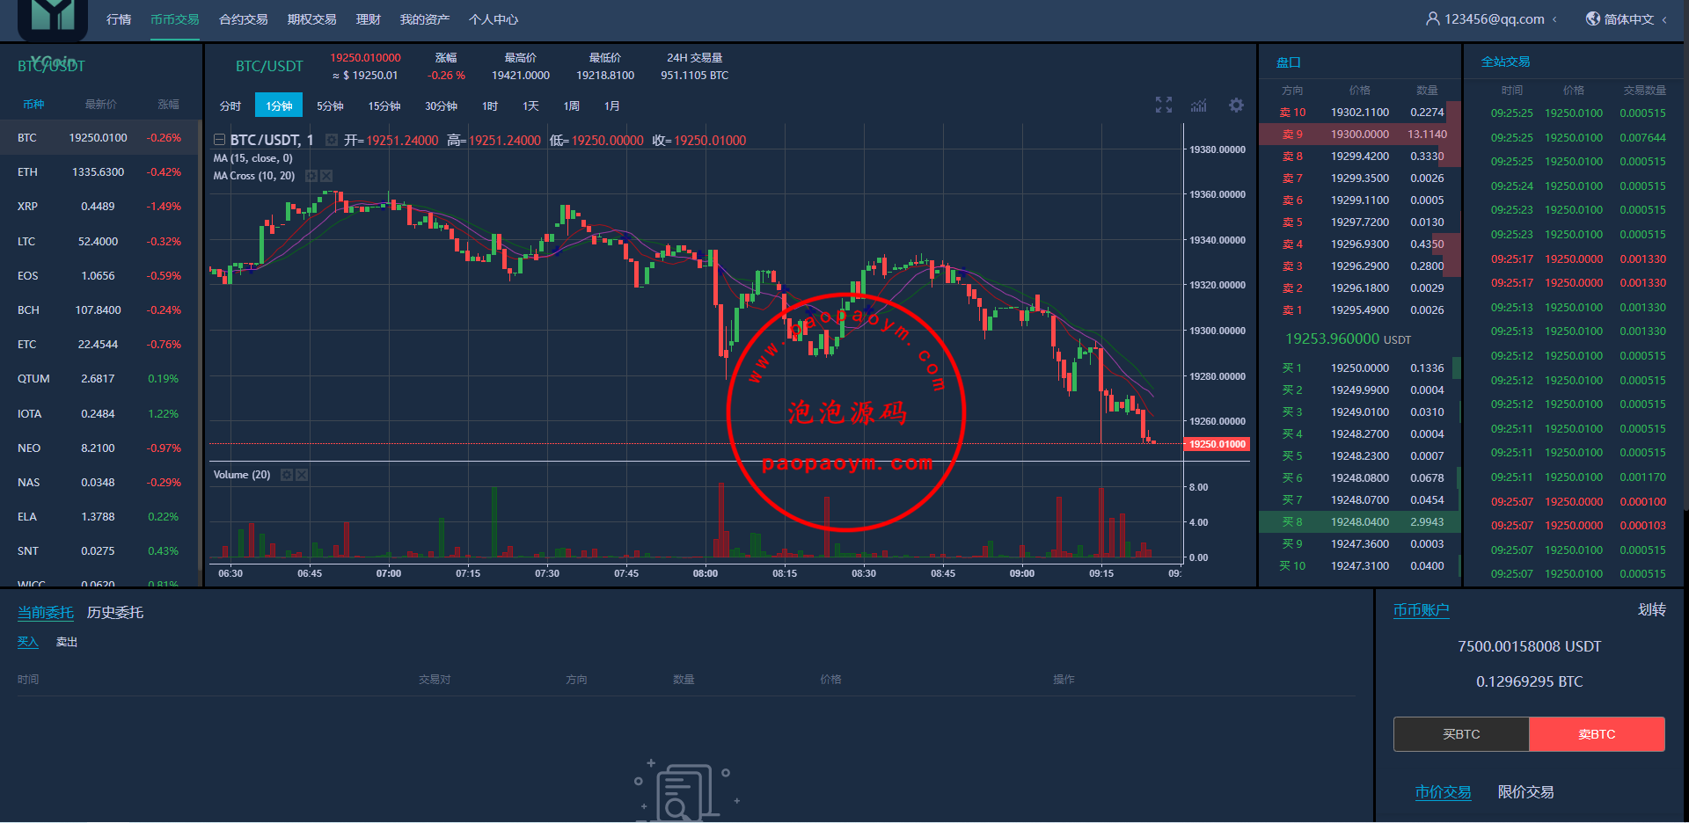The image size is (1689, 823).
Task: Click the 买 1 order at 19250.0000
Action: click(x=1360, y=368)
